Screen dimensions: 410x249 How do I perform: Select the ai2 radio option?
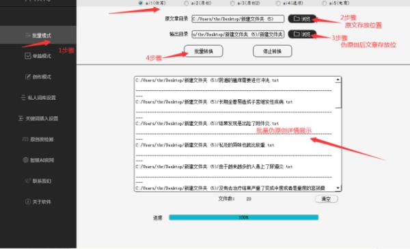[x=186, y=3]
